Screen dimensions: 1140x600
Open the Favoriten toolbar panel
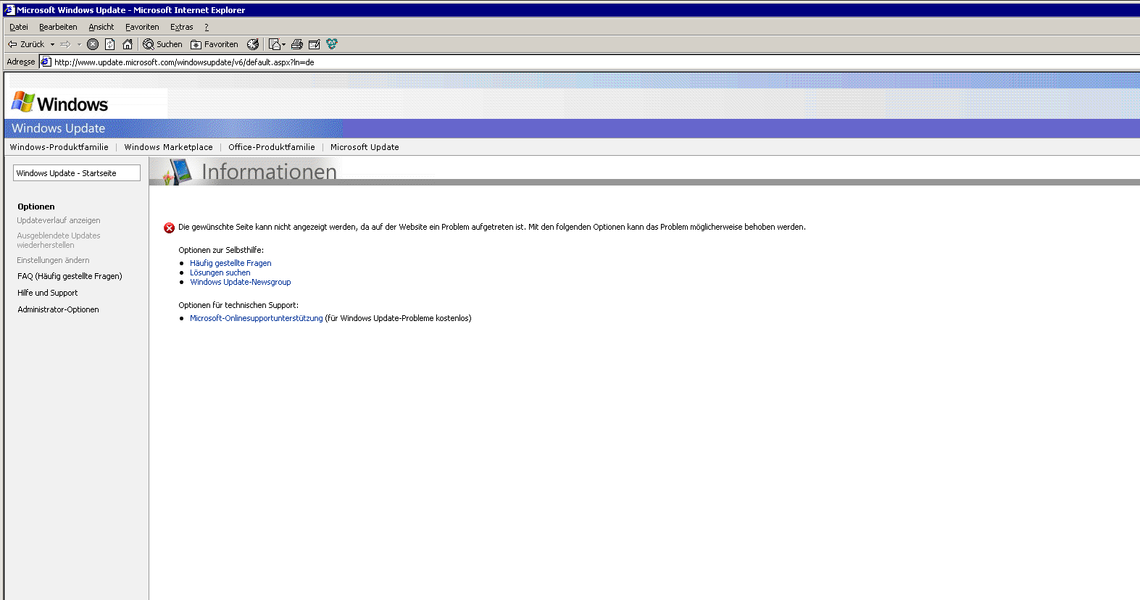(215, 44)
